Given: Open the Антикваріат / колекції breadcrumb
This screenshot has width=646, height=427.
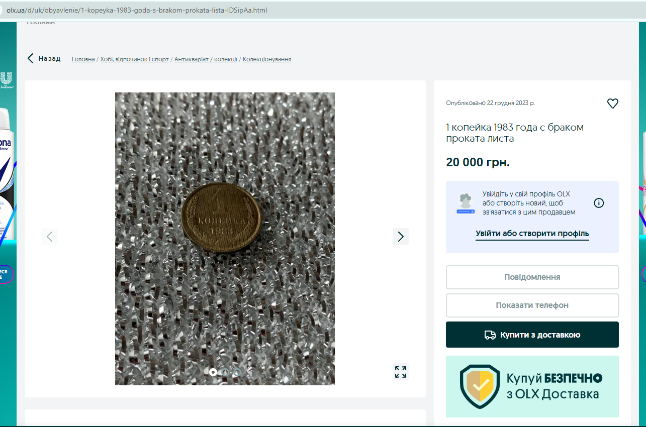Looking at the screenshot, I should coord(206,59).
